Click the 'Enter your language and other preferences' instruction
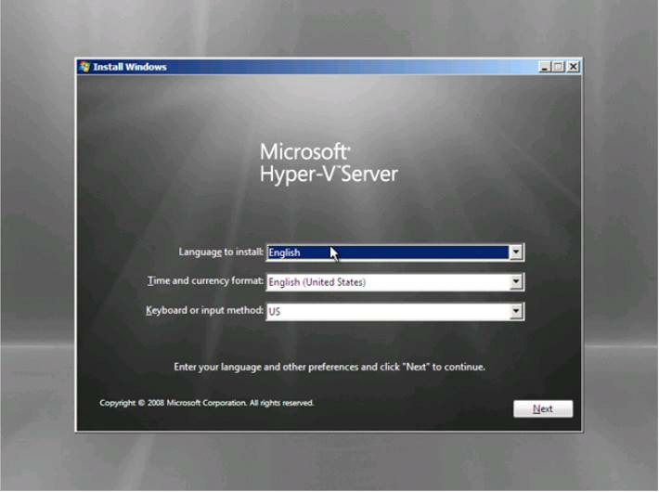Screen dimensions: 659x492 tap(329, 367)
